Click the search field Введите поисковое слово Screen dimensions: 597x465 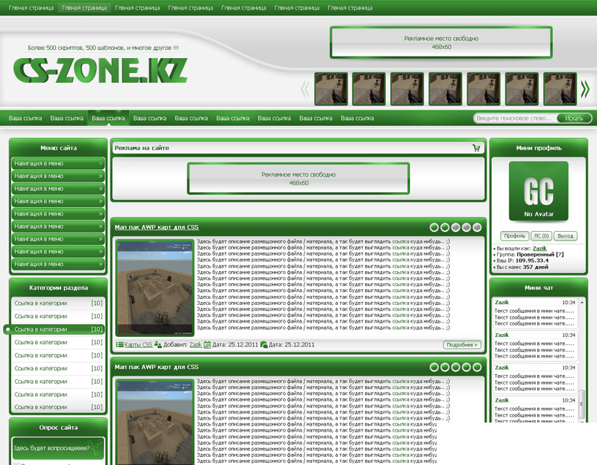click(515, 118)
